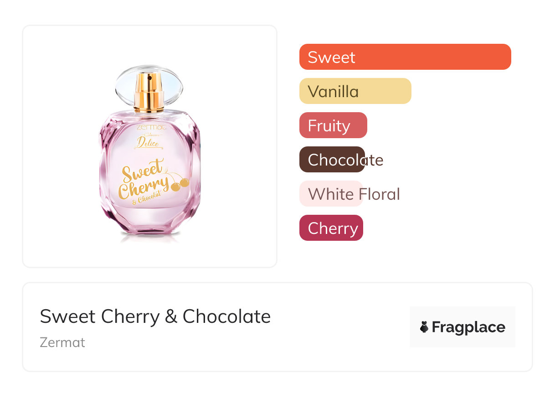Select the pale pink White Floral bar
This screenshot has height=394, width=555.
click(x=330, y=194)
